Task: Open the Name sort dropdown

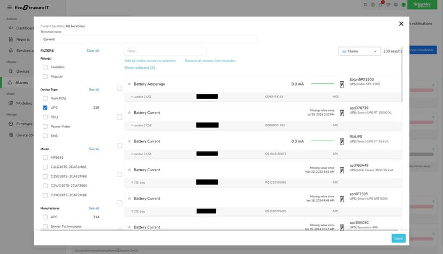Action: click(360, 51)
